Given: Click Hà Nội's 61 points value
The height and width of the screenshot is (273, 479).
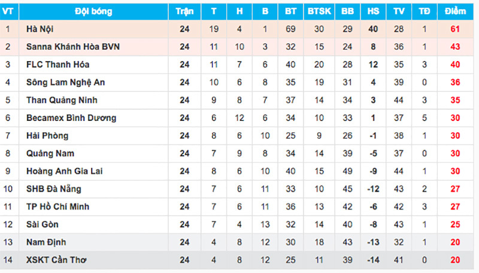Looking at the screenshot, I should (x=455, y=29).
